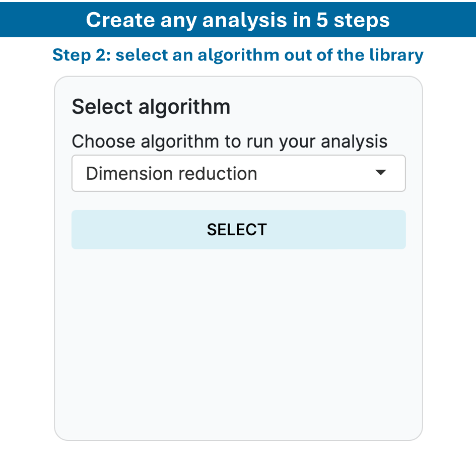Click "select an algorithm out of the library" text
The height and width of the screenshot is (476, 476).
(269, 55)
